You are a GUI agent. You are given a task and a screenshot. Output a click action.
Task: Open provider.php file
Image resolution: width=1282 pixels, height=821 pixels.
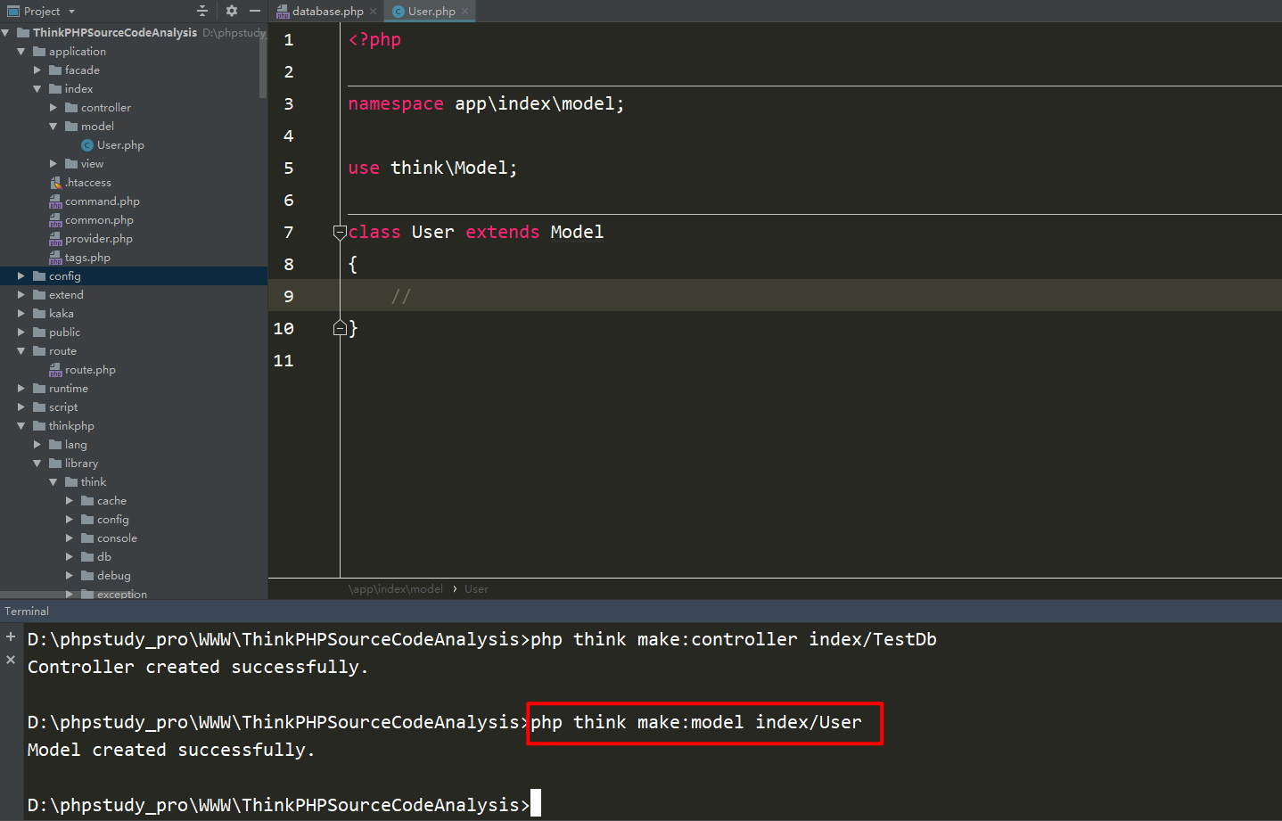tap(99, 239)
